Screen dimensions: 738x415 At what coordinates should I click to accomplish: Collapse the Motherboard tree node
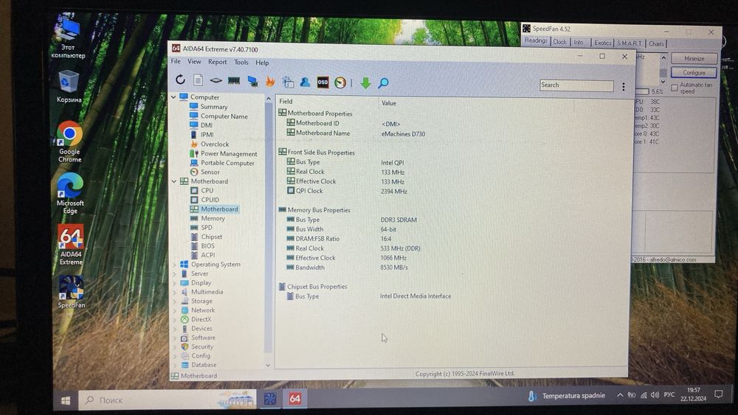click(174, 181)
